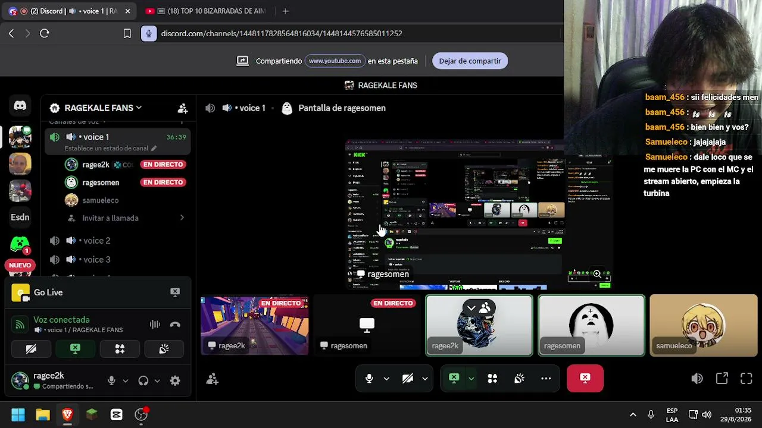Join the voice 2 channel
Image resolution: width=762 pixels, height=428 pixels.
pyautogui.click(x=118, y=241)
